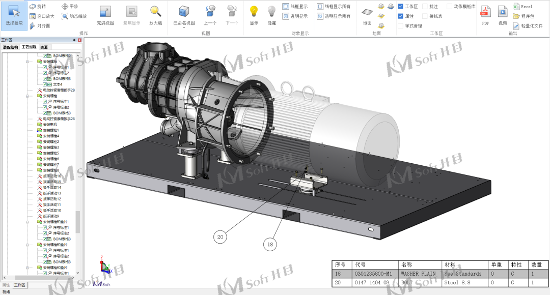
Task: Select 扳手活动16 tree item
Action: point(52,176)
